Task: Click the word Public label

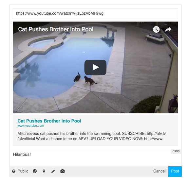Action: tap(23, 171)
